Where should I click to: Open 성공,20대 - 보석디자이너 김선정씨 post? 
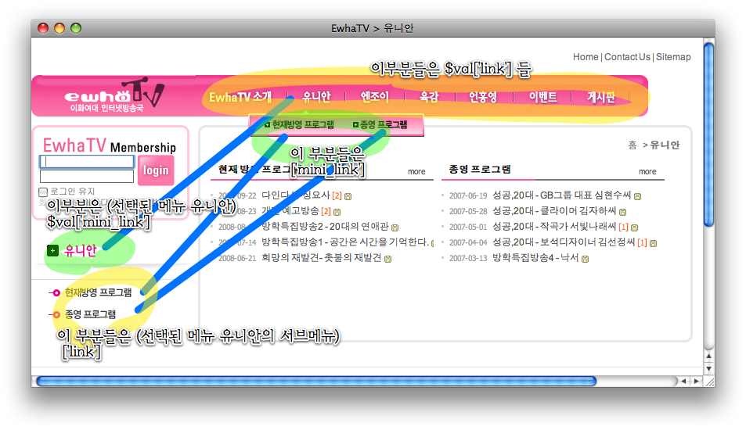(564, 242)
